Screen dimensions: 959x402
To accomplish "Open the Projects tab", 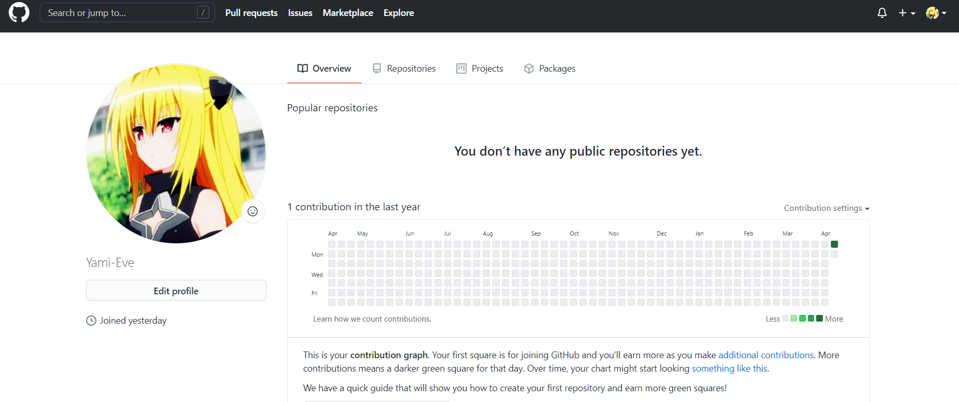I will coord(480,69).
